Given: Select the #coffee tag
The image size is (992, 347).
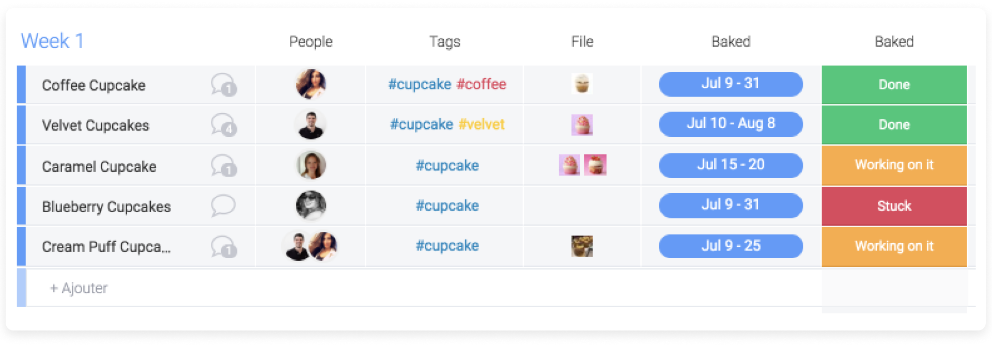Looking at the screenshot, I should 481,84.
